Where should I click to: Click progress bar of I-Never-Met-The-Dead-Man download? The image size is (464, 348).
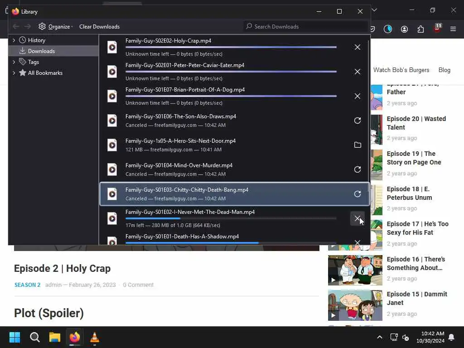231,218
